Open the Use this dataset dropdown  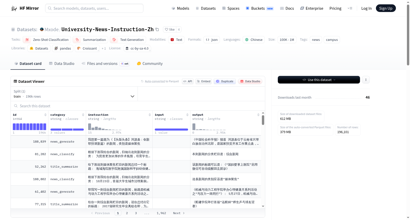pos(319,80)
